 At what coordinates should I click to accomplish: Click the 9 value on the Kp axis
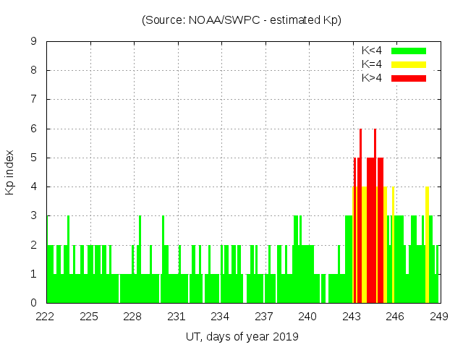33,41
